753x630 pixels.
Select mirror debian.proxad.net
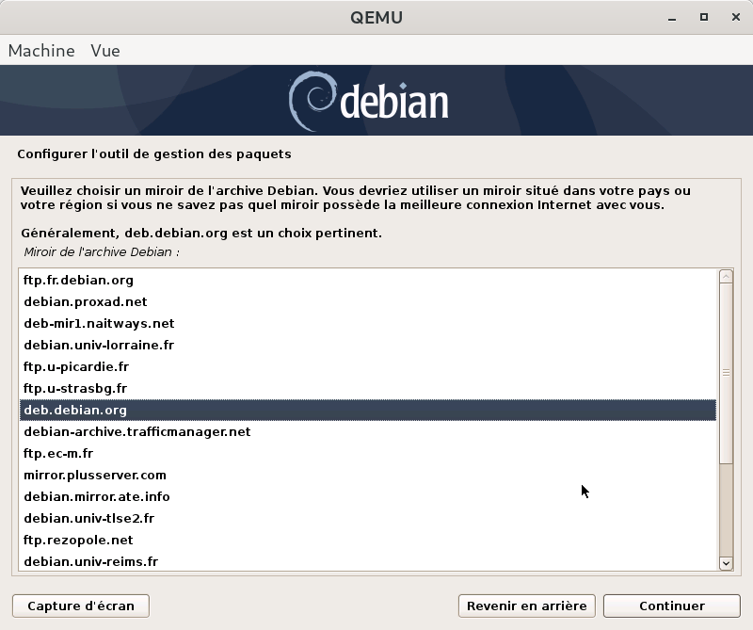(85, 301)
